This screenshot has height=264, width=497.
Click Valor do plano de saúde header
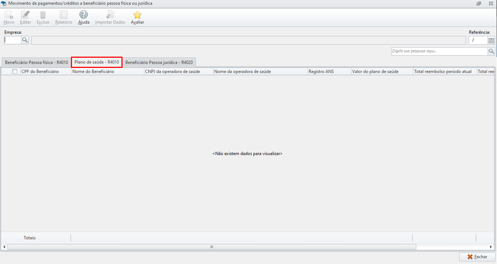[382, 72]
